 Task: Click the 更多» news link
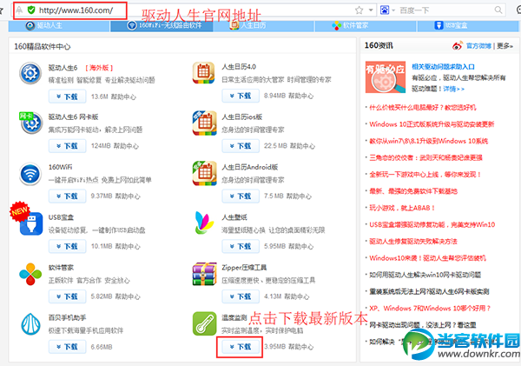[505, 46]
